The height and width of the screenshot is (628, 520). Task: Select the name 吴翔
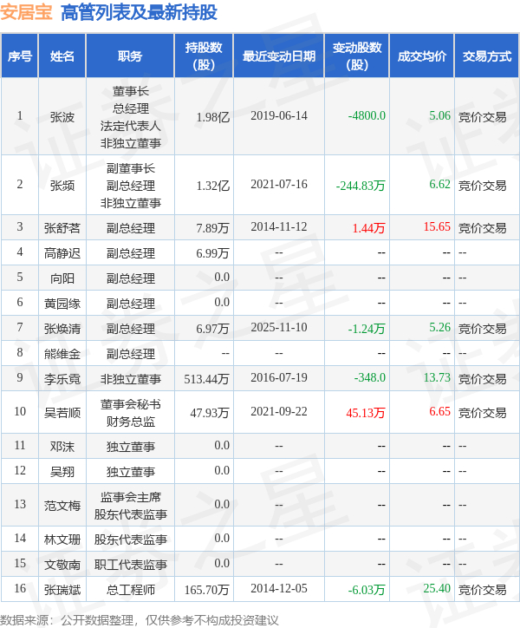62,471
